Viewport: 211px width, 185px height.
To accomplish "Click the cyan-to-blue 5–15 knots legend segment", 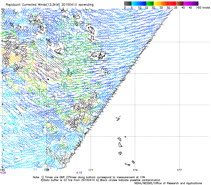I will pos(139,3).
